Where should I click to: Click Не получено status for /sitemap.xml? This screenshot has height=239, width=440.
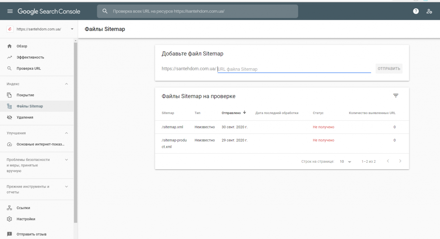tap(323, 127)
